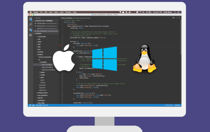210x132 pixels.
Task: Click the open changes icon beside split editor
Action: pyautogui.click(x=176, y=18)
